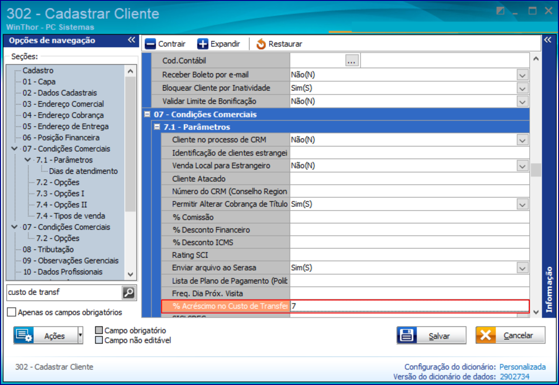Click the Contrair minus icon
Screen dimensions: 559x385
point(151,44)
